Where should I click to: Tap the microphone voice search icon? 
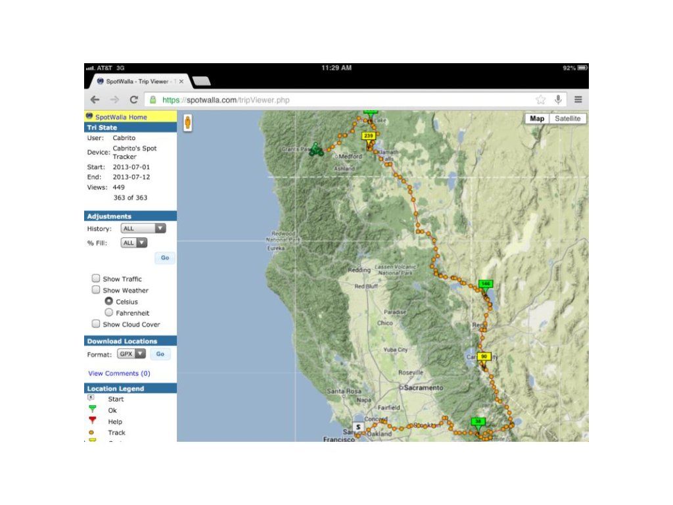558,100
